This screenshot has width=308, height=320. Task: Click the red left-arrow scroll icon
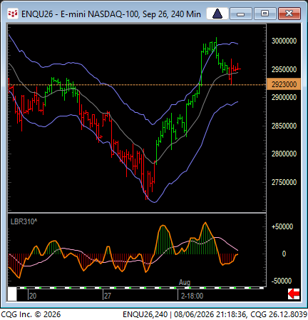(x=294, y=294)
